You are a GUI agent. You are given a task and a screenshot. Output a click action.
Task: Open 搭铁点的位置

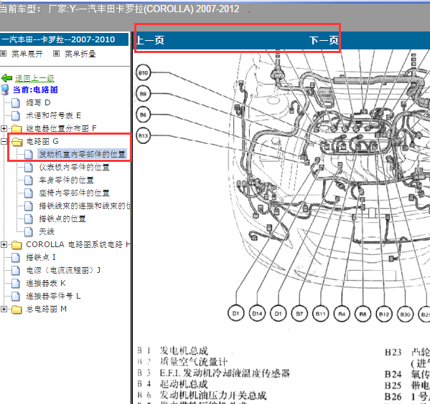click(62, 218)
